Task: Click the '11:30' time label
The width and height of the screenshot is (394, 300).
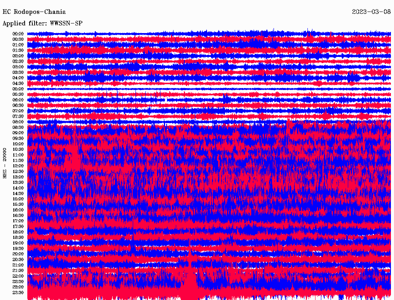Action: pos(18,160)
